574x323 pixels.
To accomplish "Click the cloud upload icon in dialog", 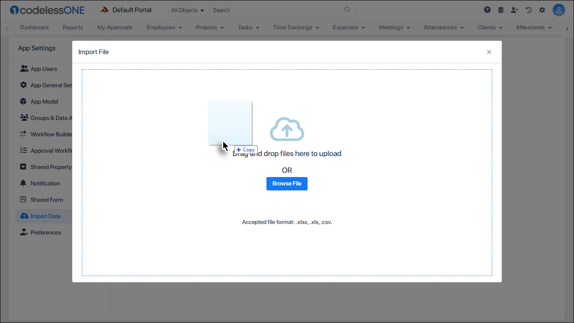I will 287,129.
